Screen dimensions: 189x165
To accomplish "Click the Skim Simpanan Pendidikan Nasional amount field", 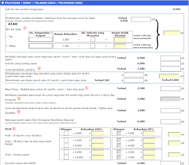I will [x=171, y=122].
